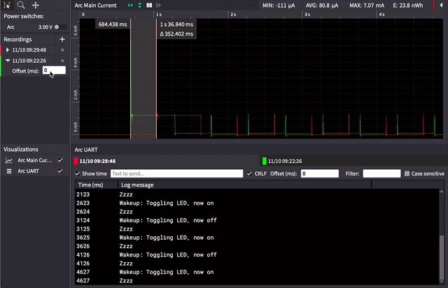Click the Arc UART panel title
The image size is (448, 288).
tap(86, 150)
